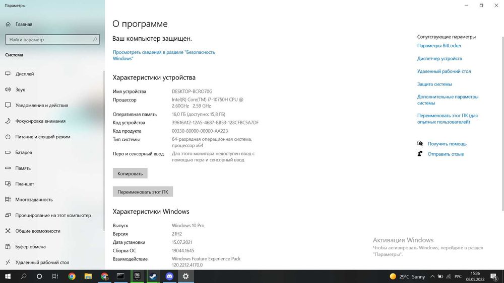Select product code 00330-80000-00000-AA223
The height and width of the screenshot is (283, 504).
coord(200,131)
